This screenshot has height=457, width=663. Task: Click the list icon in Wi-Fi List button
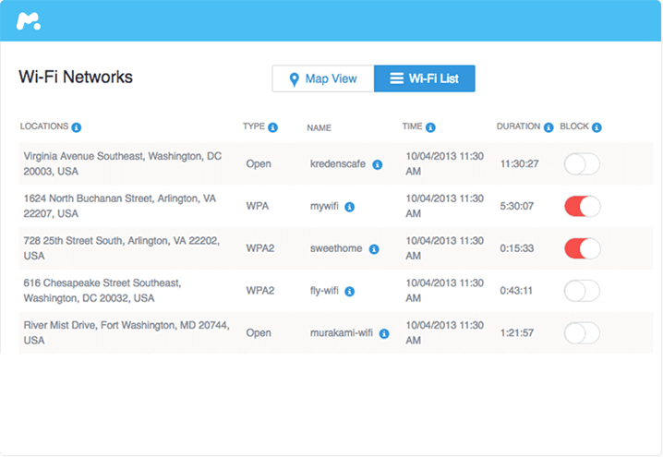(396, 78)
